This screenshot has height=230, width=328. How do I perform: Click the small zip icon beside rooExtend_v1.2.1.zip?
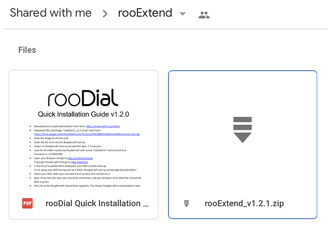click(186, 203)
